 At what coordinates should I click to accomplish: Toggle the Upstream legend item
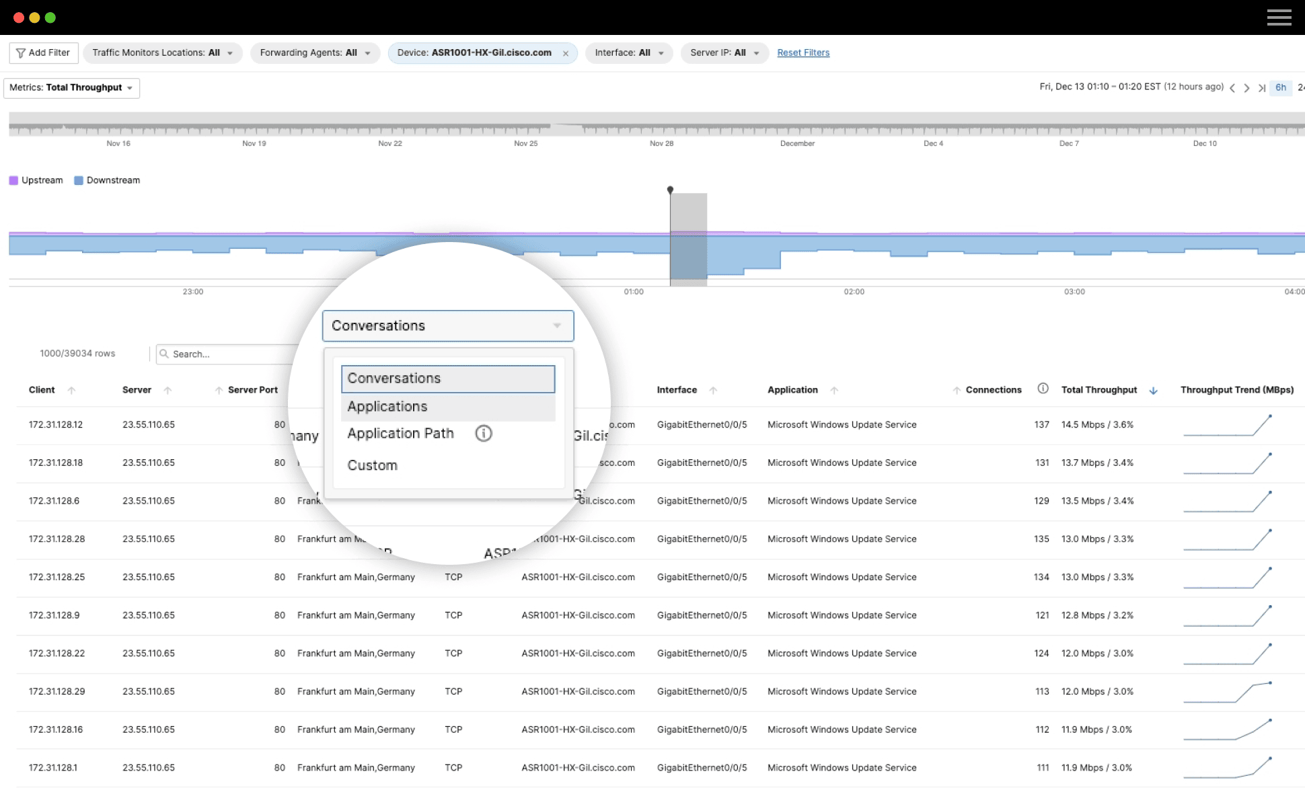tap(36, 180)
